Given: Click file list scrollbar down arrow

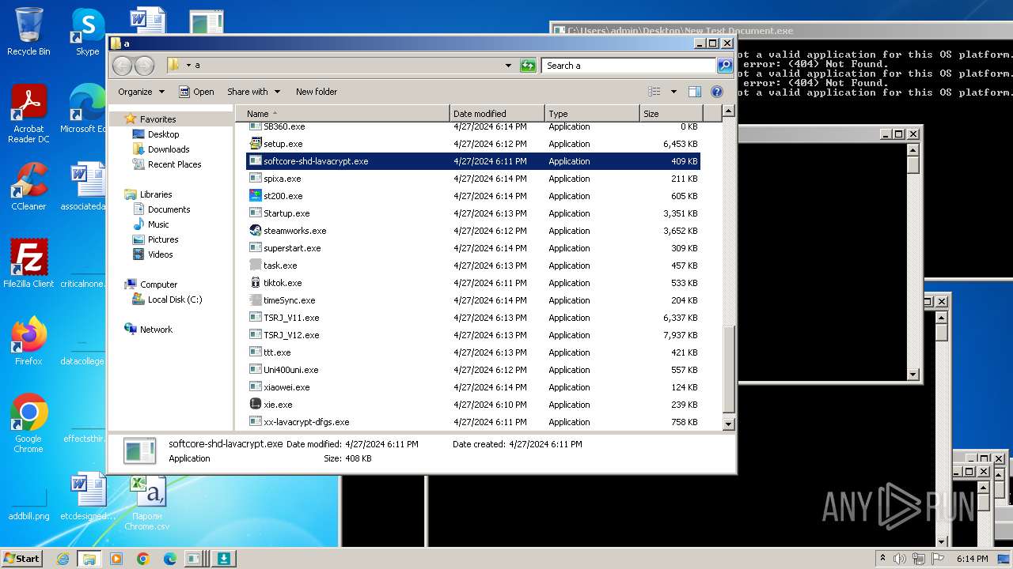Looking at the screenshot, I should point(729,424).
